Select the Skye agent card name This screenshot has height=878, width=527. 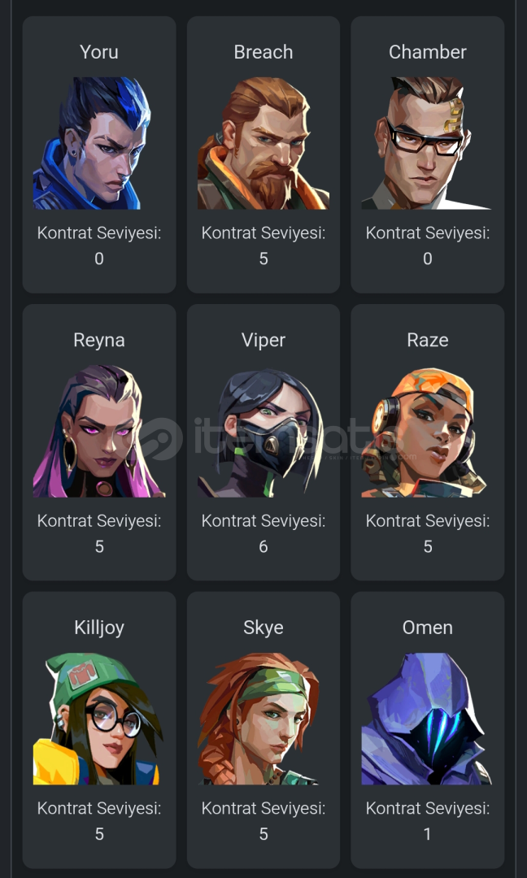263,628
